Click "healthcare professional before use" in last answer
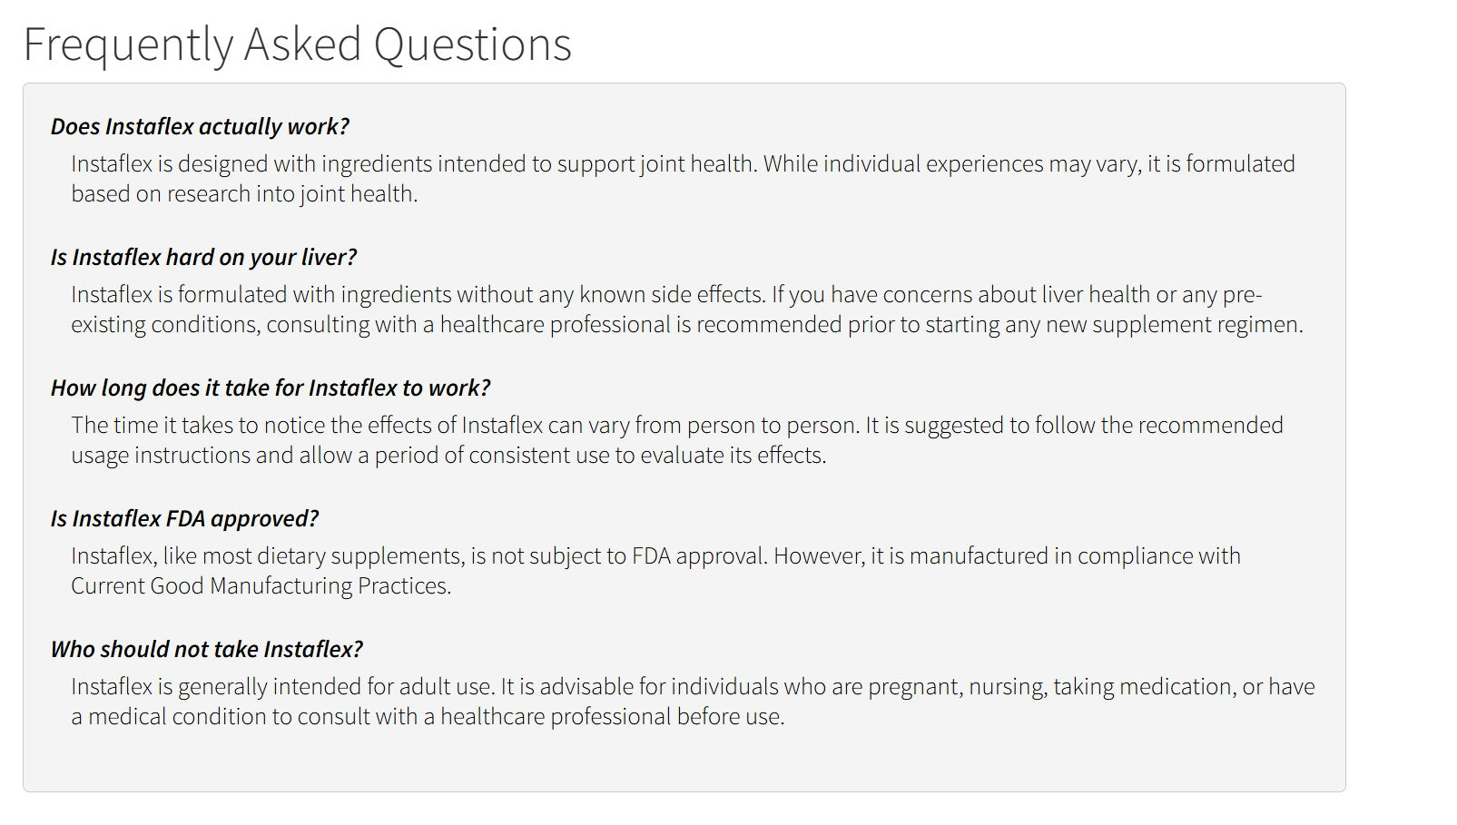The height and width of the screenshot is (825, 1457). click(x=612, y=717)
